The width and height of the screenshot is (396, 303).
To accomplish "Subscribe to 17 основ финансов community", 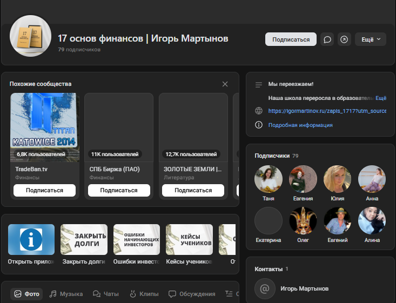I will pyautogui.click(x=291, y=39).
